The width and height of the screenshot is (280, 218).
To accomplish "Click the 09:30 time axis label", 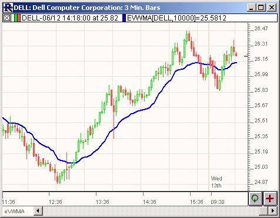I will (218, 202).
